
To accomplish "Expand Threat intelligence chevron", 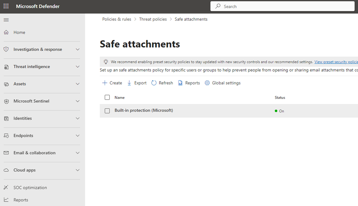I will click(77, 67).
